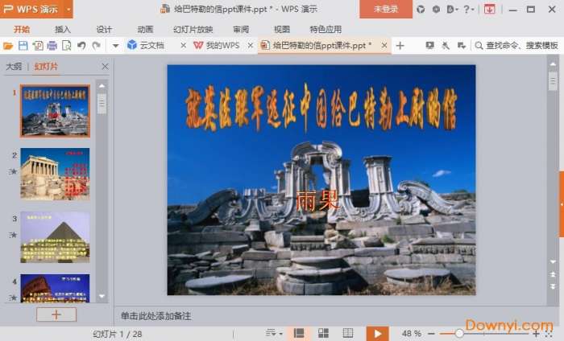Screen dimensions: 564x341
Task: Print the presentation with the printer icon
Action: pyautogui.click(x=52, y=46)
